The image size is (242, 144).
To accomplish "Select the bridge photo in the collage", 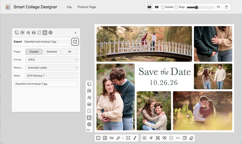I will click(144, 44).
